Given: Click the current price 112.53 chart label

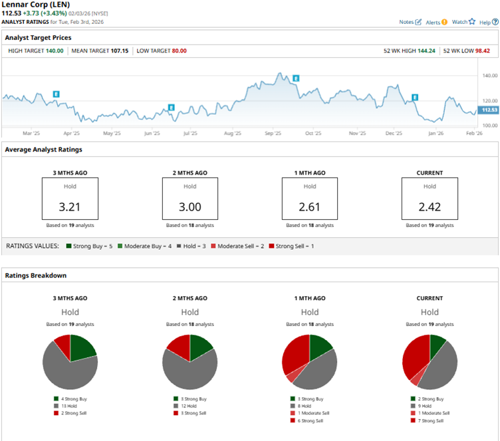Looking at the screenshot, I should point(489,110).
